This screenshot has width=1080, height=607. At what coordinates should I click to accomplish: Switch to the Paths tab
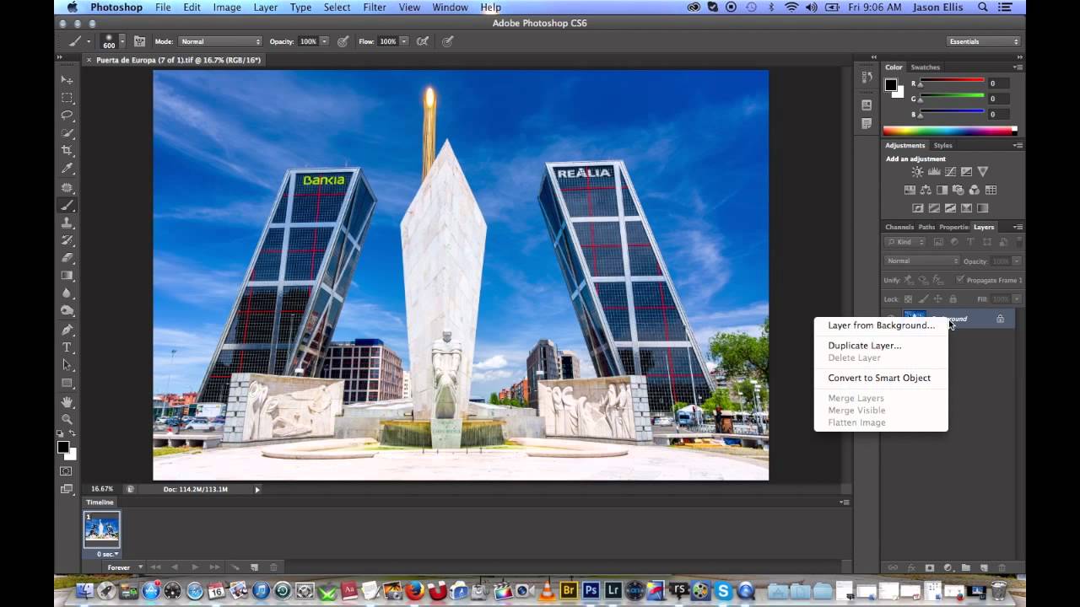[x=926, y=227]
